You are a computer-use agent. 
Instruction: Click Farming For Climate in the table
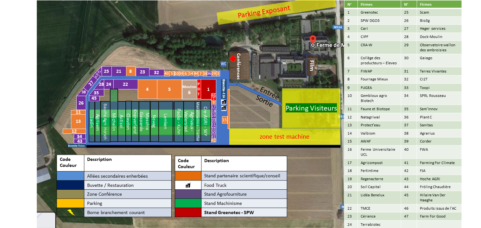[437, 163]
